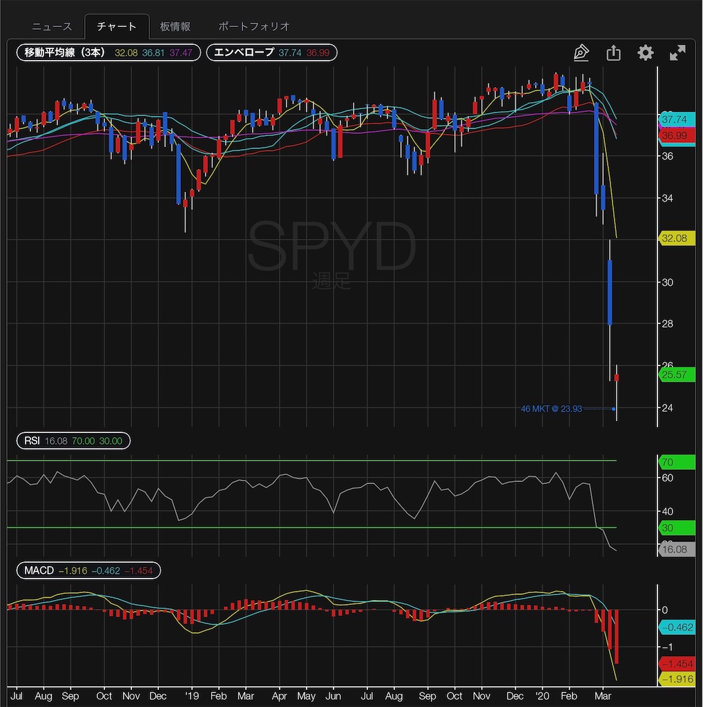703x707 pixels.
Task: Switch to the ニュース tab
Action: click(52, 27)
